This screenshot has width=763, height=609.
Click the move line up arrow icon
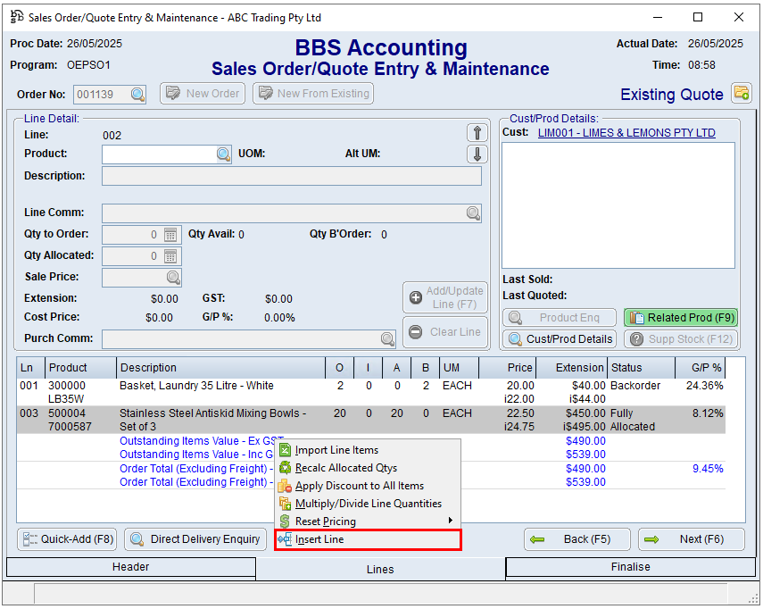click(477, 133)
